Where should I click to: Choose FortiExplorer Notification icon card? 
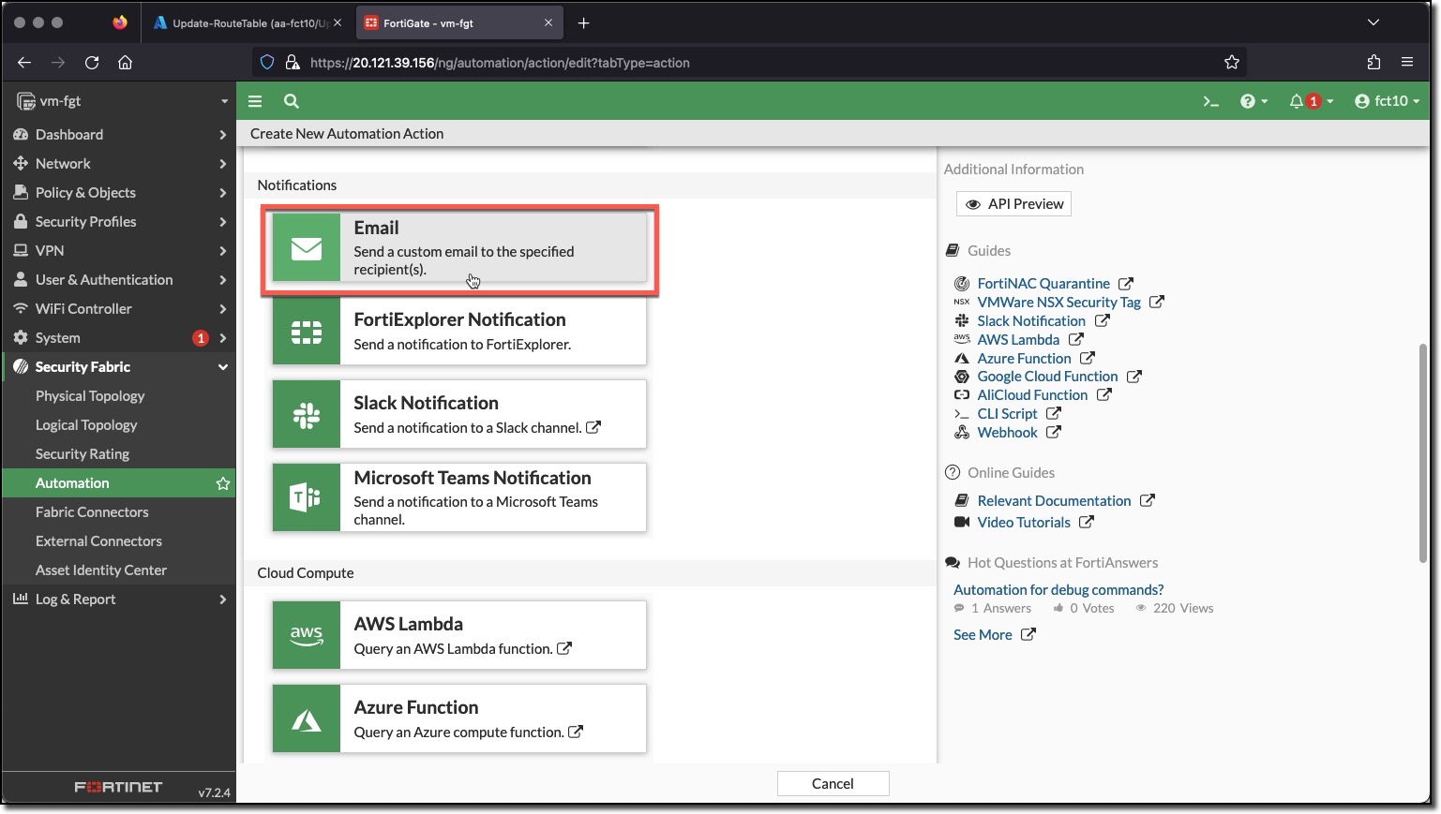[307, 332]
